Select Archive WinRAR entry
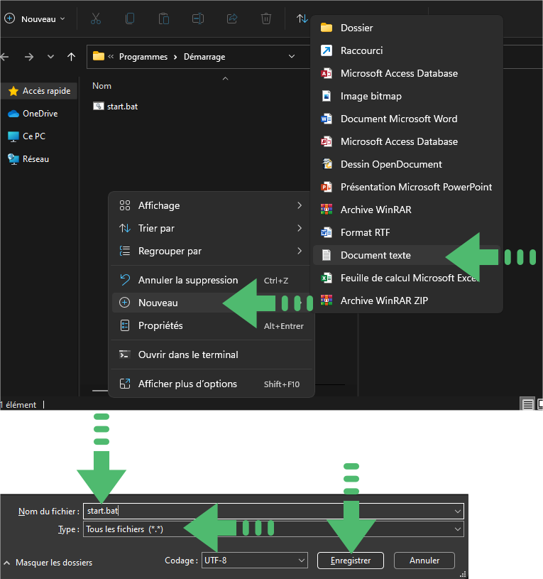This screenshot has height=579, width=543. pyautogui.click(x=407, y=210)
